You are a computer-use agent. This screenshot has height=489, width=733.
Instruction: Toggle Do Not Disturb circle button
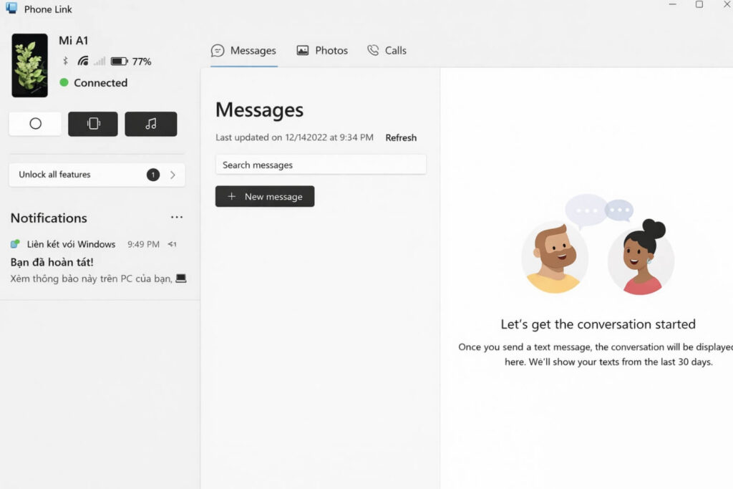tap(35, 124)
